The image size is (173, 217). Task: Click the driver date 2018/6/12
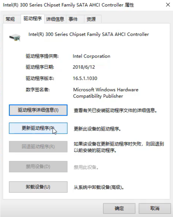pos(84,67)
